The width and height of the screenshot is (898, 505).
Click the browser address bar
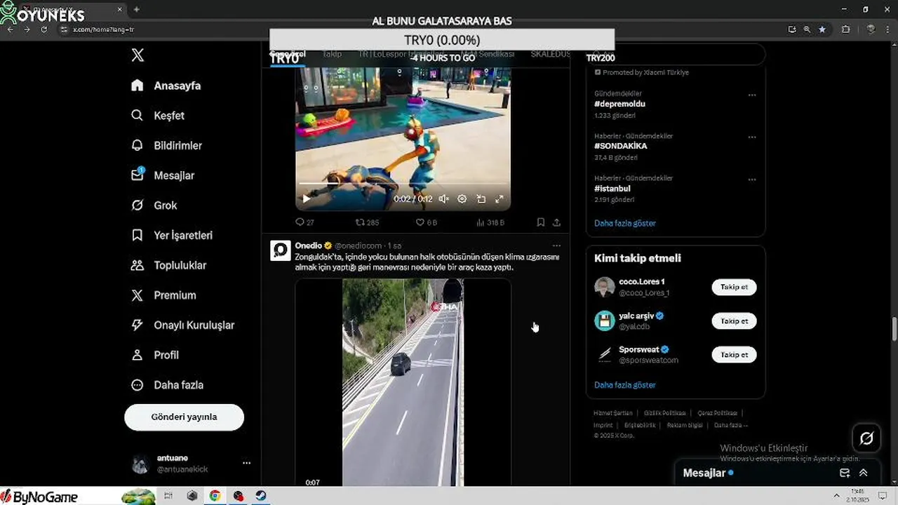(x=421, y=29)
